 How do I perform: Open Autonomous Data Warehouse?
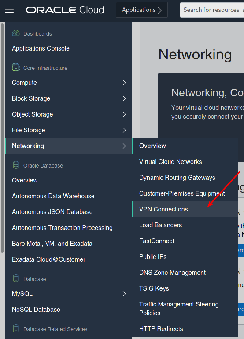[x=53, y=196]
